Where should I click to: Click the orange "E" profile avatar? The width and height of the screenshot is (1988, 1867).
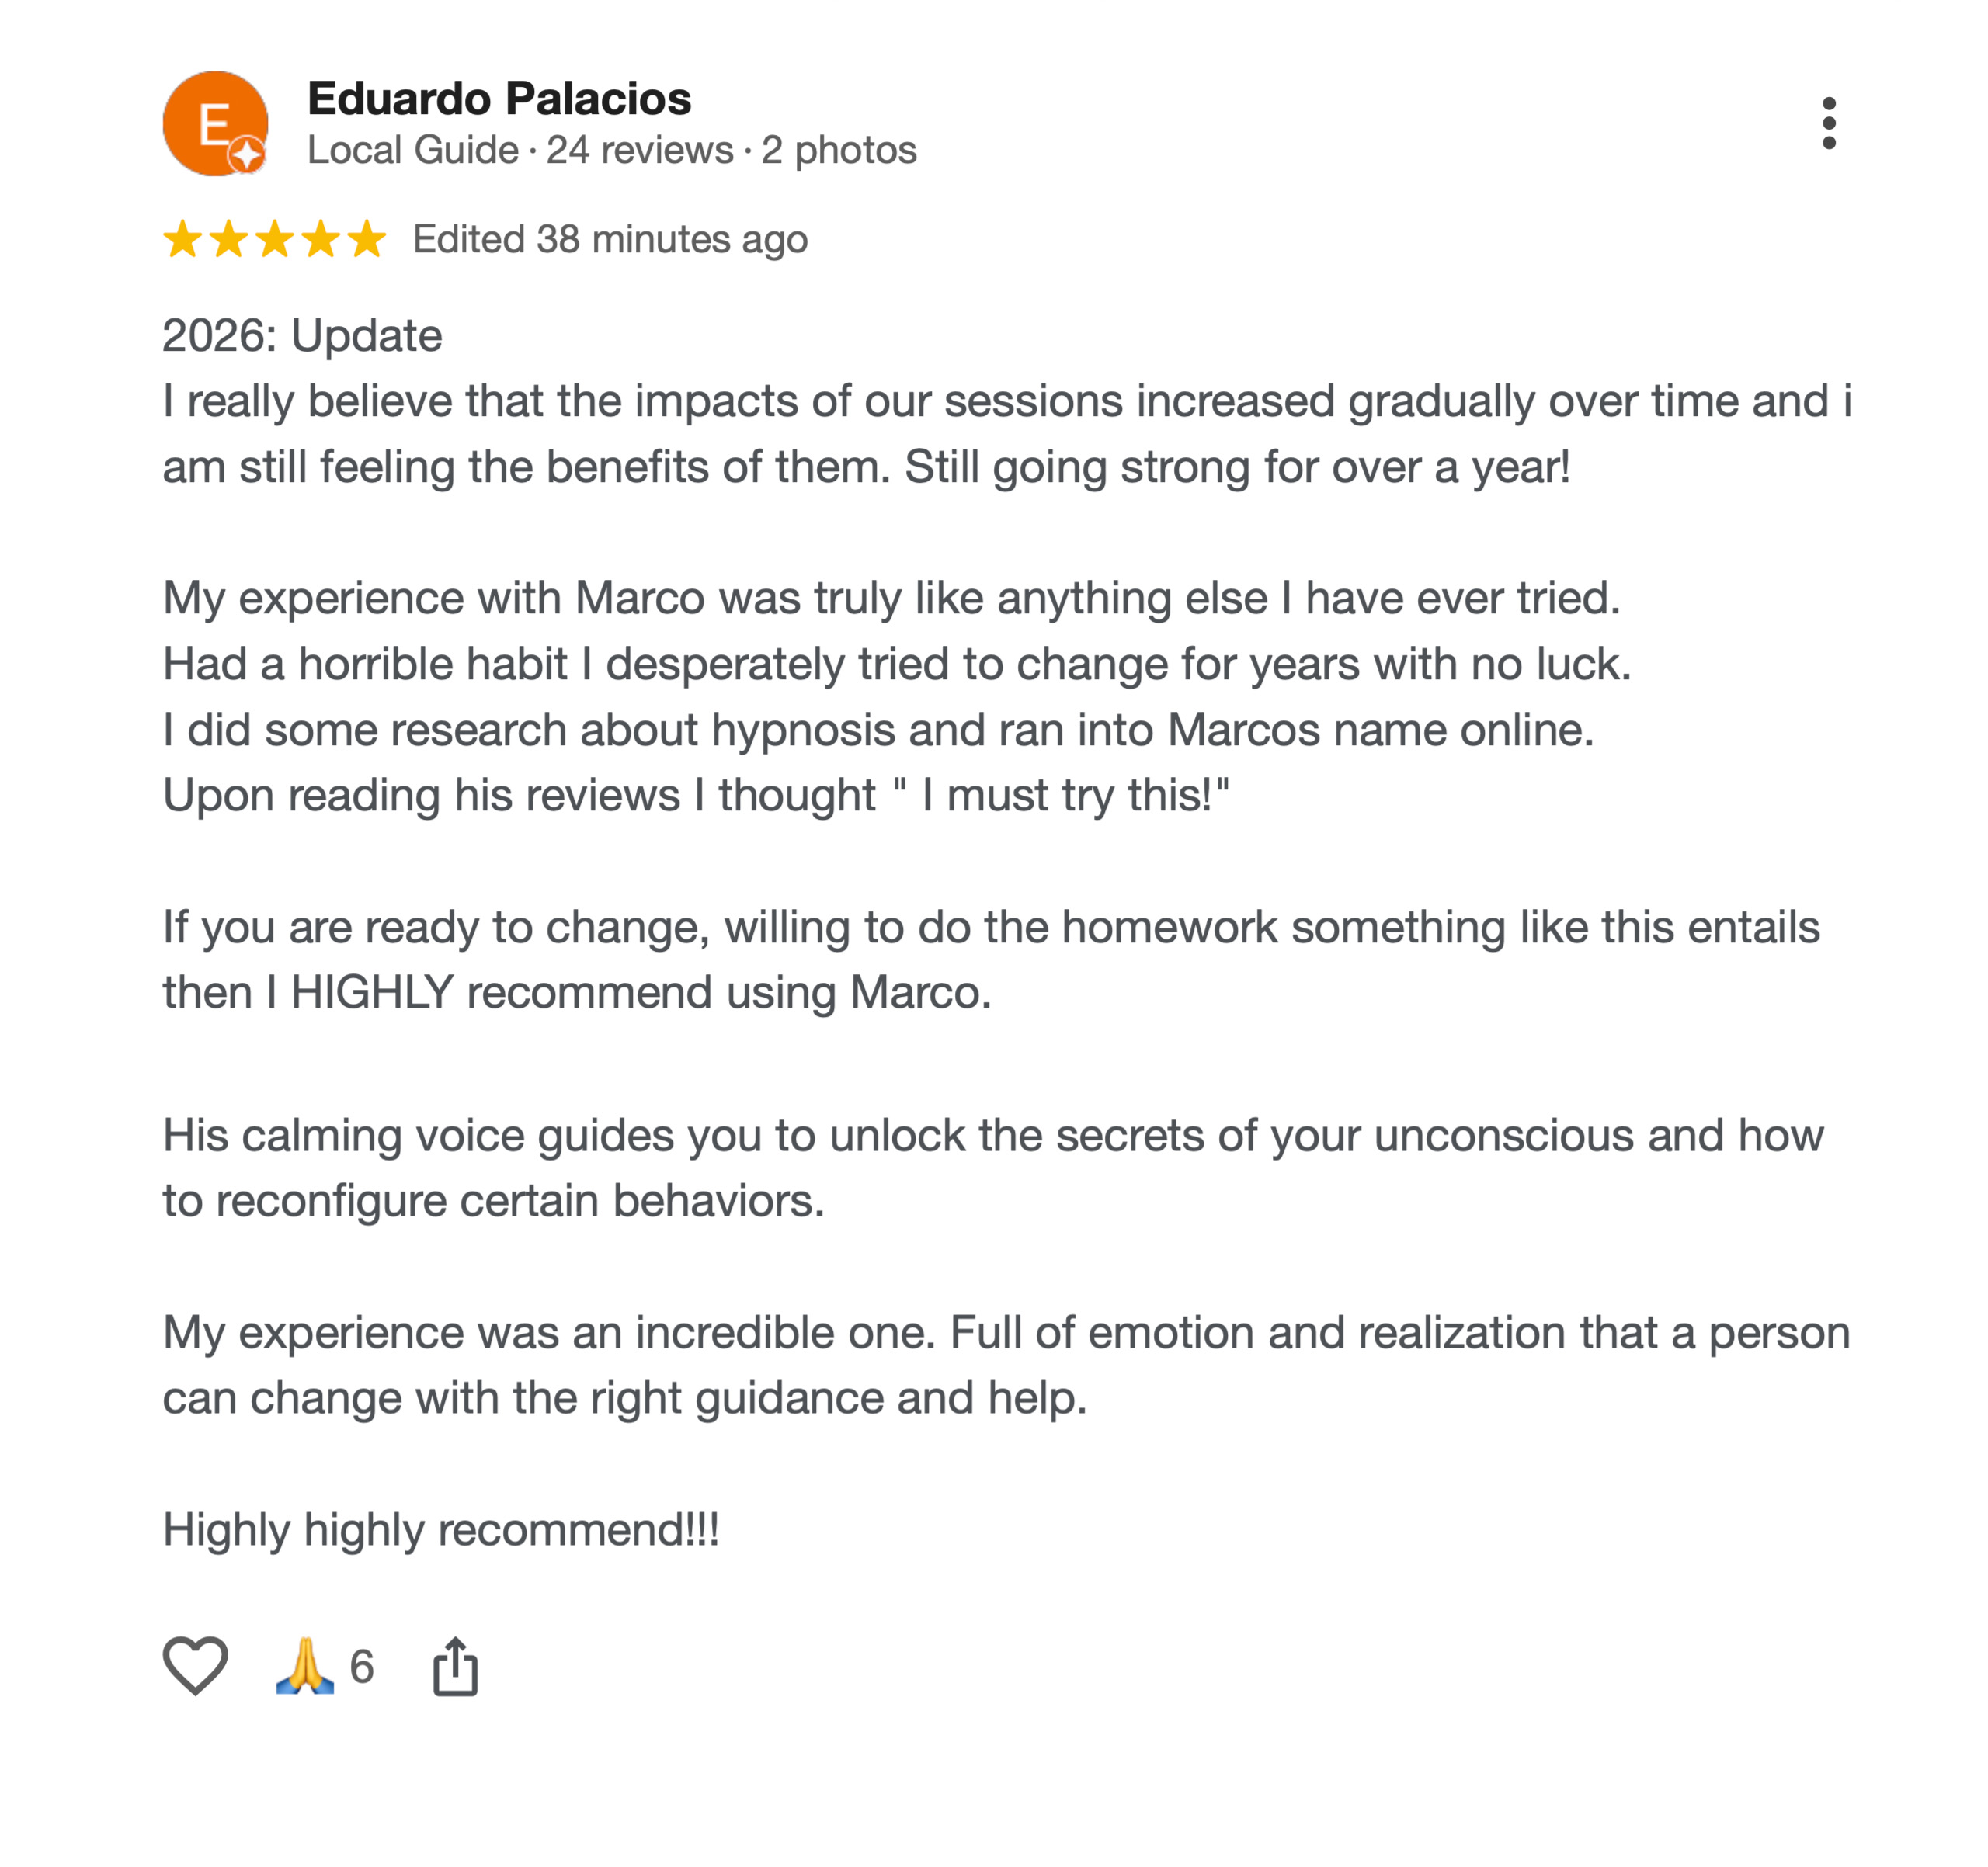[x=213, y=122]
